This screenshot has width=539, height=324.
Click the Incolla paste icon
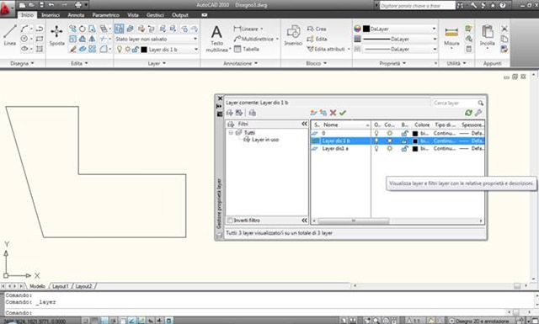tap(487, 35)
